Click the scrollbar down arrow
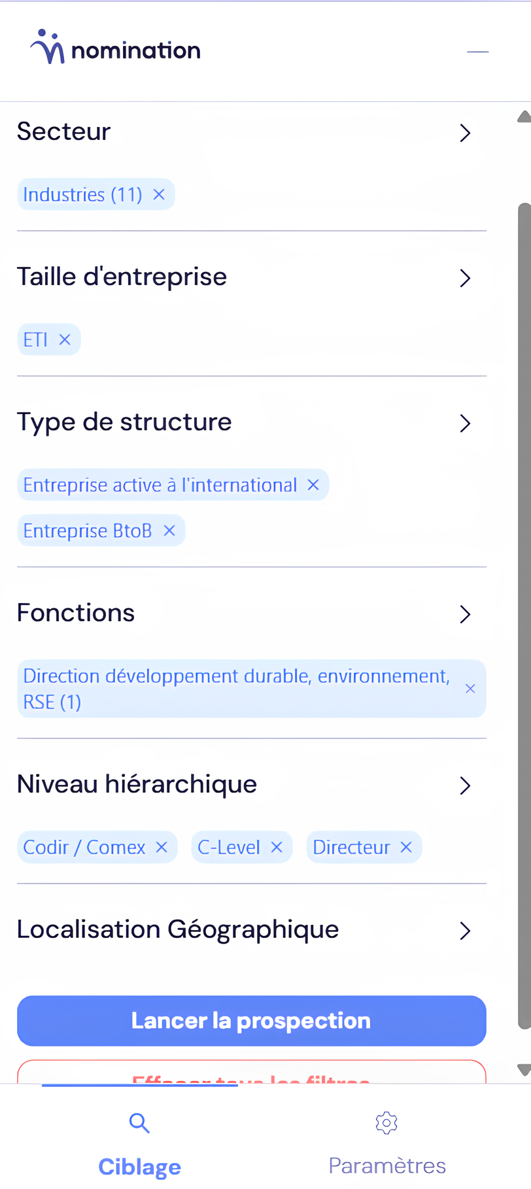531x1189 pixels. tap(524, 1070)
